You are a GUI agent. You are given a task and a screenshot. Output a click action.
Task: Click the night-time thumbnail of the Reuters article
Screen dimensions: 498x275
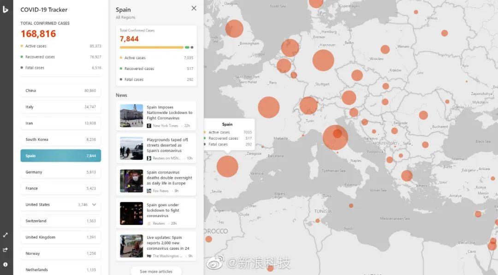131,213
